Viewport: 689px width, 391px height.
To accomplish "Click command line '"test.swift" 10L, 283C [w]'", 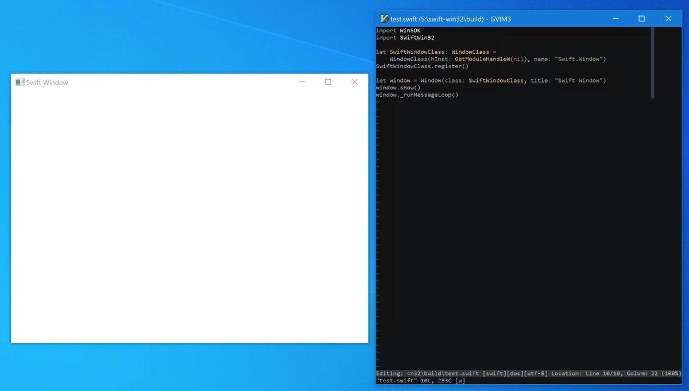I will 421,381.
